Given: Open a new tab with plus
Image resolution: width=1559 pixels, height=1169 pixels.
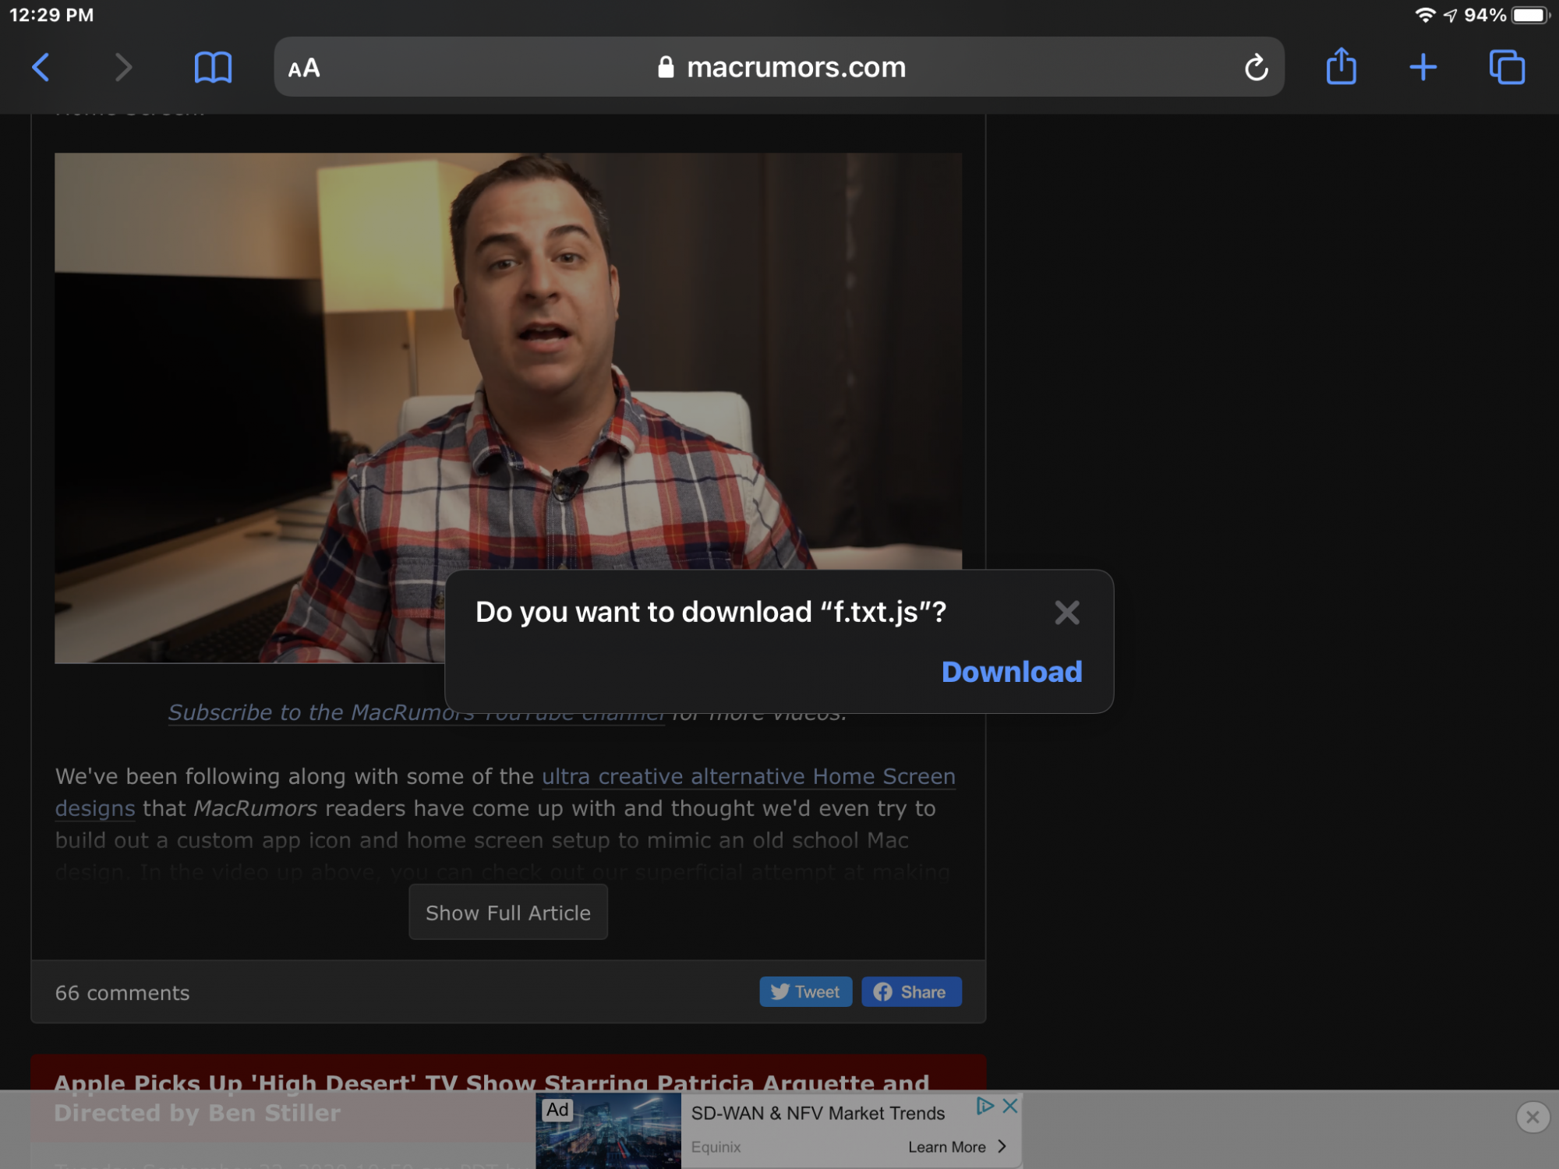Looking at the screenshot, I should pyautogui.click(x=1423, y=67).
